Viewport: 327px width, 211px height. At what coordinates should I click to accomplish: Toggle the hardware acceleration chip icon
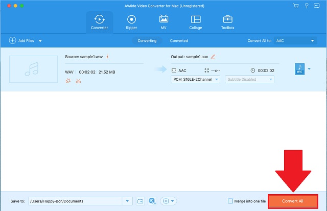pyautogui.click(x=152, y=201)
